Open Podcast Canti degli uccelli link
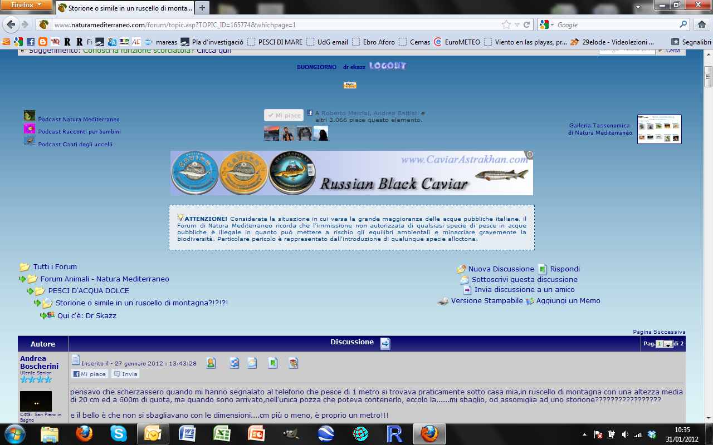Image resolution: width=713 pixels, height=445 pixels. (x=75, y=144)
